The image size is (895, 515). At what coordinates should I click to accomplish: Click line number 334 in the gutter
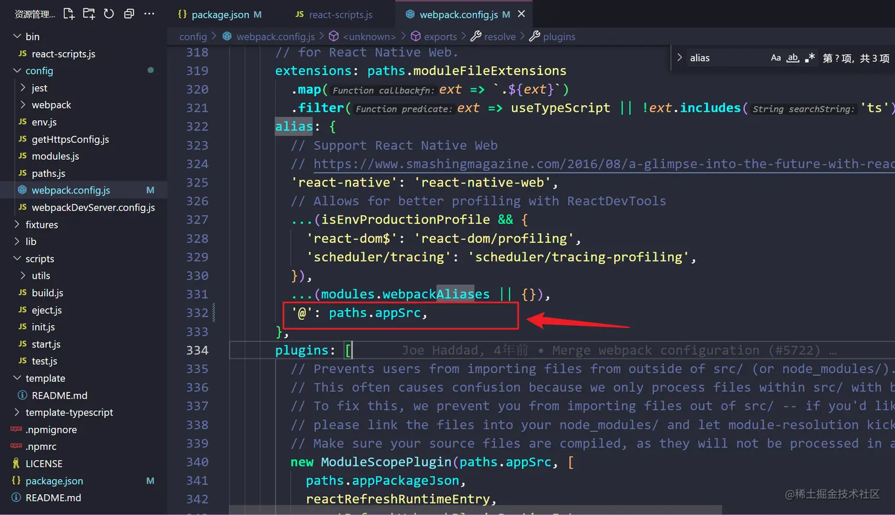[x=197, y=350]
